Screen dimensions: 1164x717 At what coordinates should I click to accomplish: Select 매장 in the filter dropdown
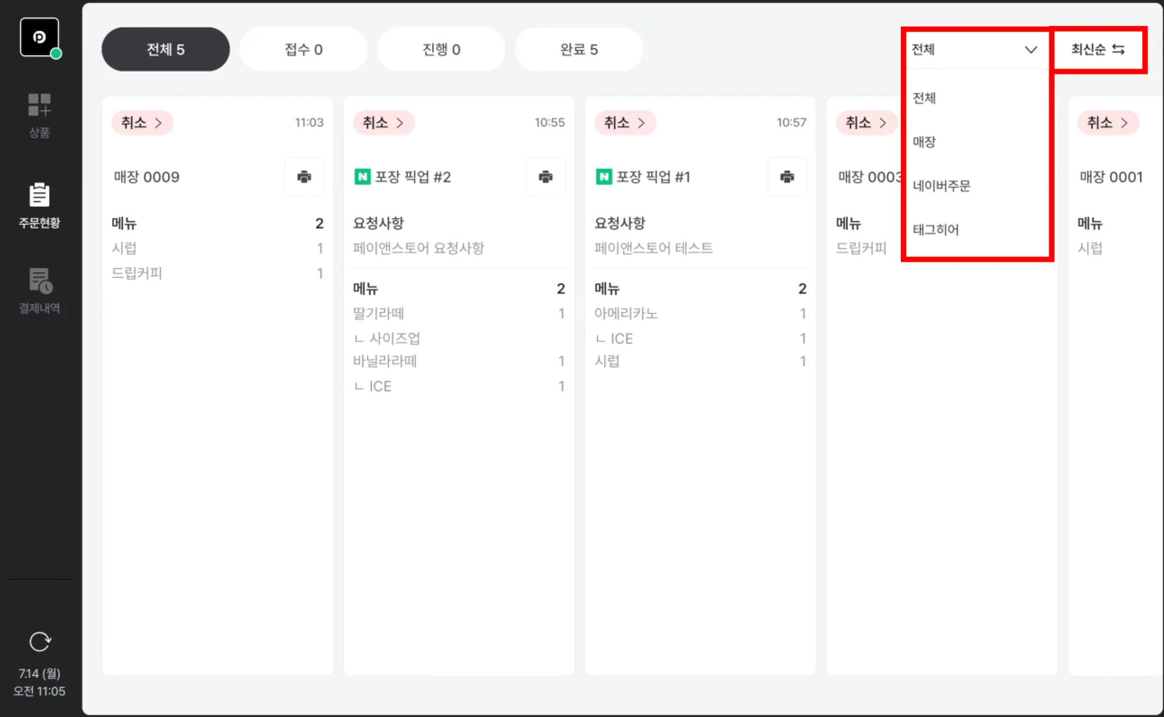925,142
